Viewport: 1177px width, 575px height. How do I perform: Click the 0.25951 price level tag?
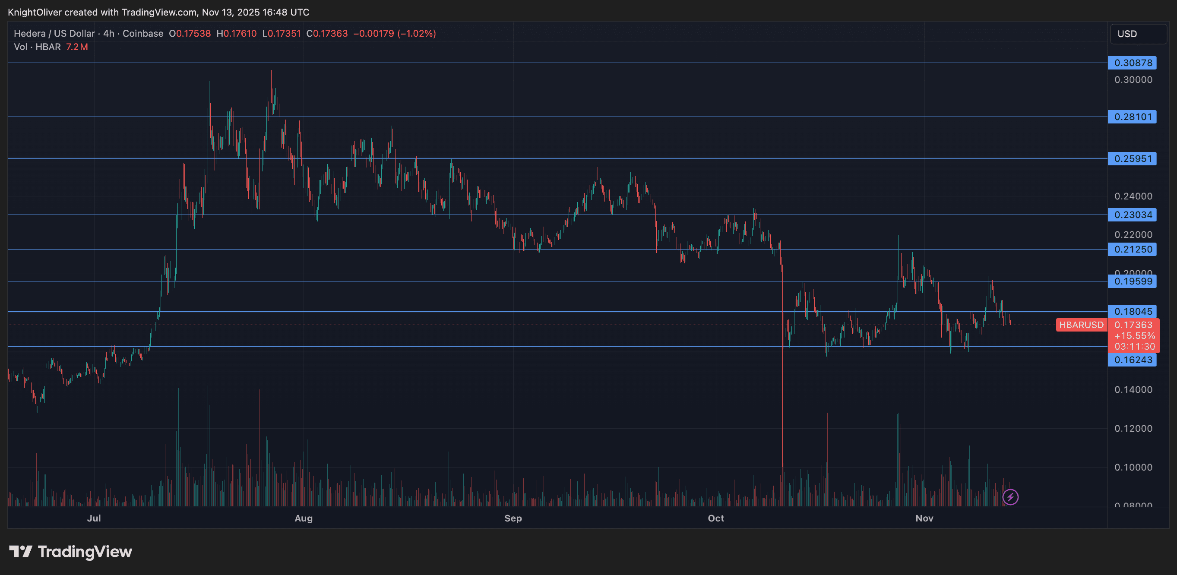point(1132,158)
